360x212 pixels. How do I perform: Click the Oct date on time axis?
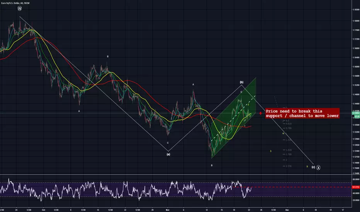point(44,210)
